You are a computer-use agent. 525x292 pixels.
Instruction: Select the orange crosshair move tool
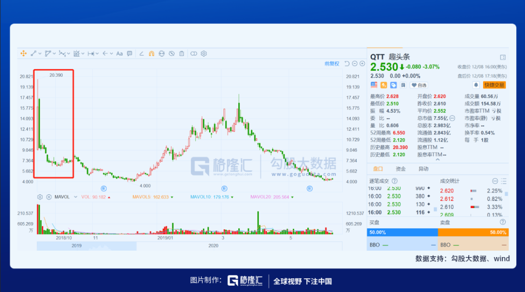23,53
